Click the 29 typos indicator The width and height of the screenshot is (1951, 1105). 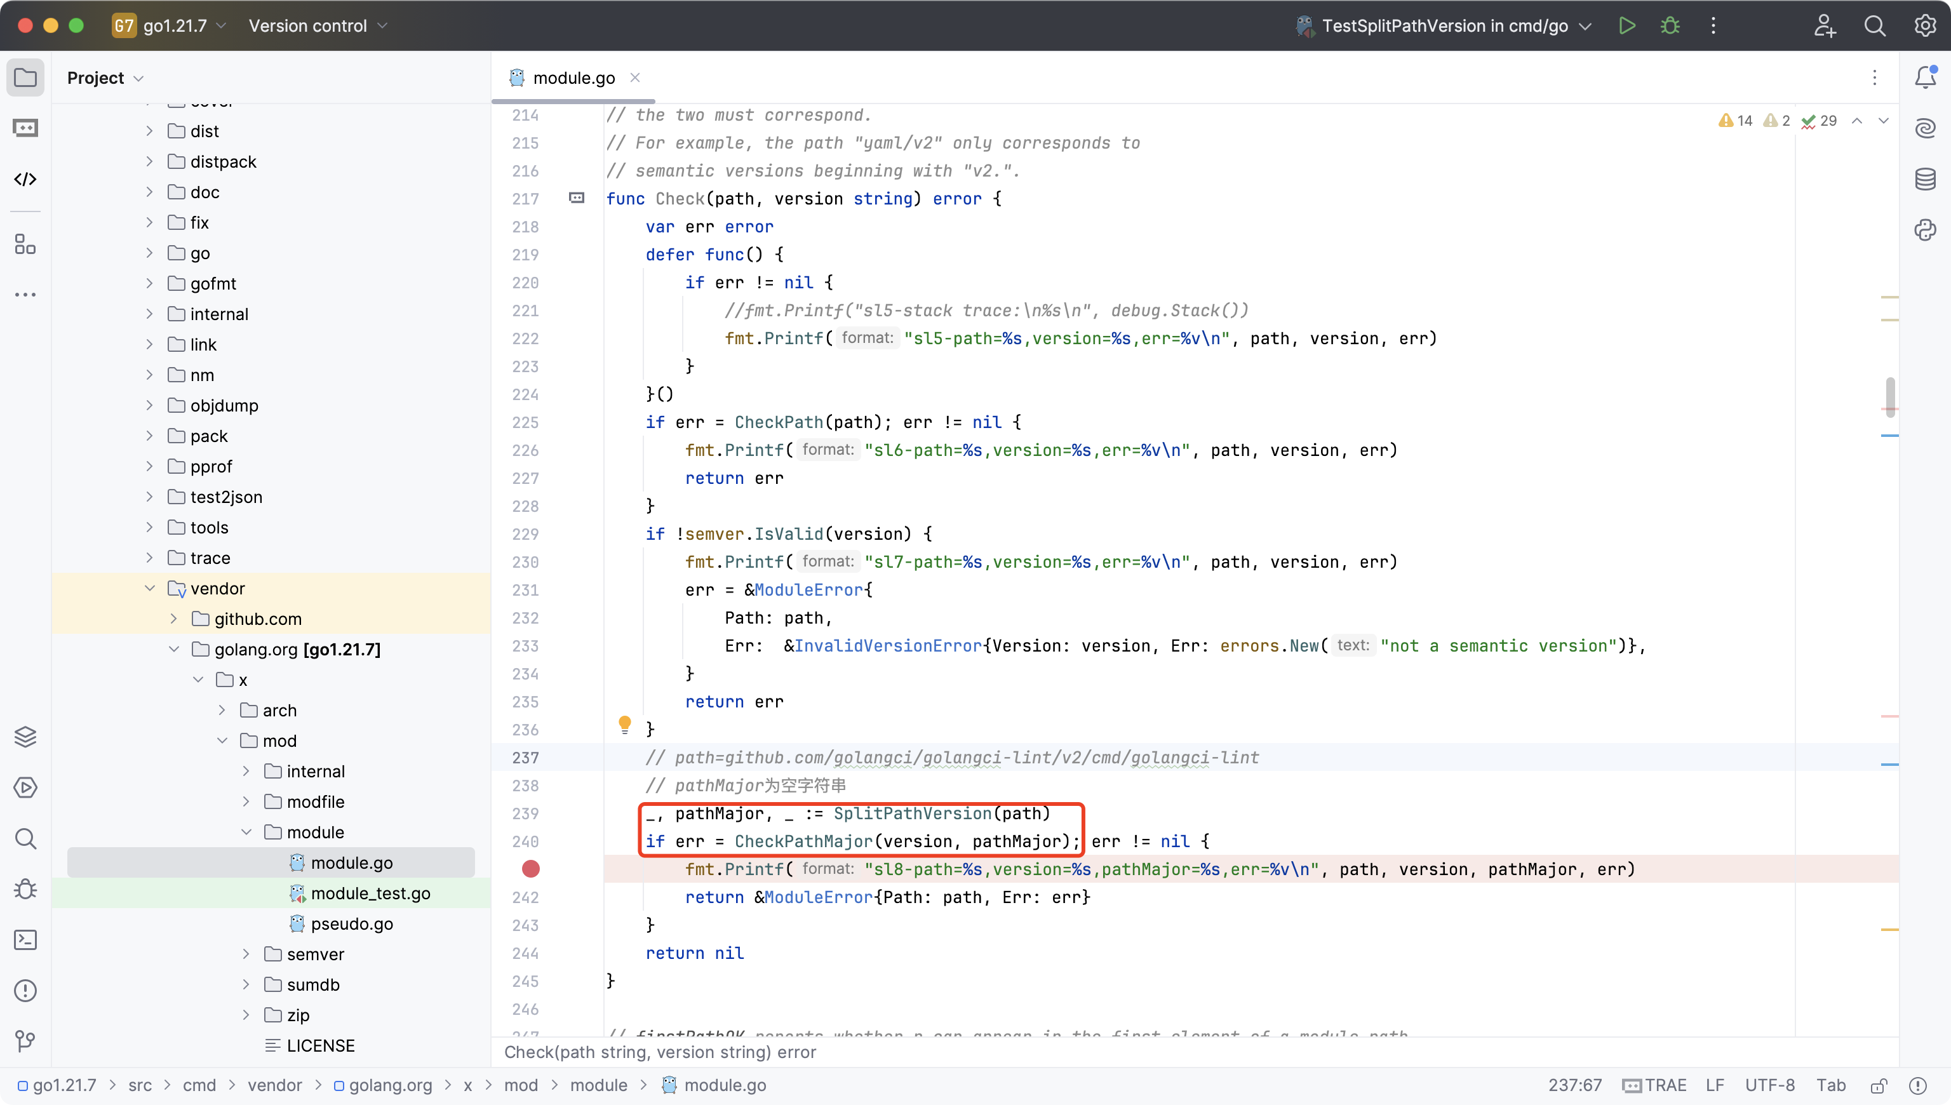pyautogui.click(x=1819, y=121)
